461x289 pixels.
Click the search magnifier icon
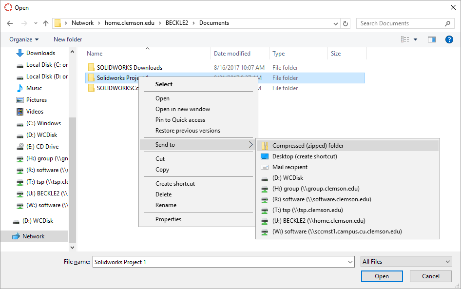click(x=447, y=23)
